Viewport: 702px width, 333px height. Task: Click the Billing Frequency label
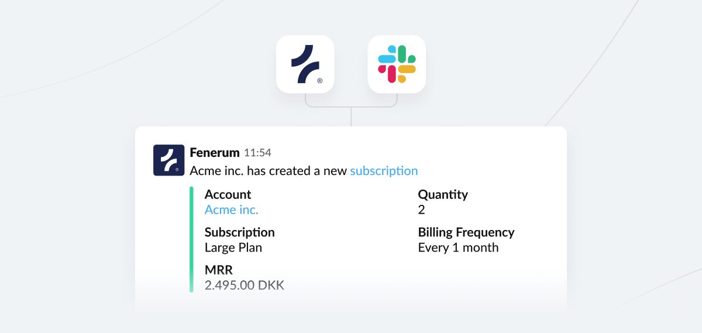pyautogui.click(x=466, y=232)
